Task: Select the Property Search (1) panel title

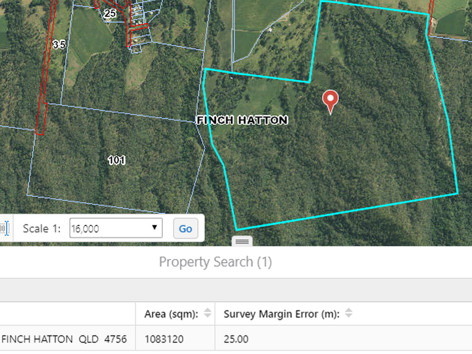Action: pos(215,262)
